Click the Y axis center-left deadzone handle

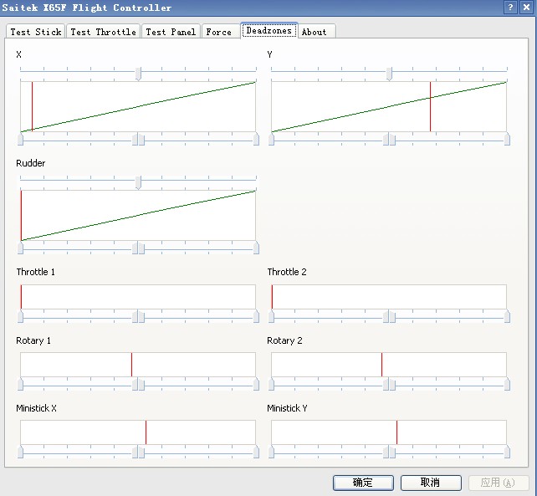click(386, 139)
